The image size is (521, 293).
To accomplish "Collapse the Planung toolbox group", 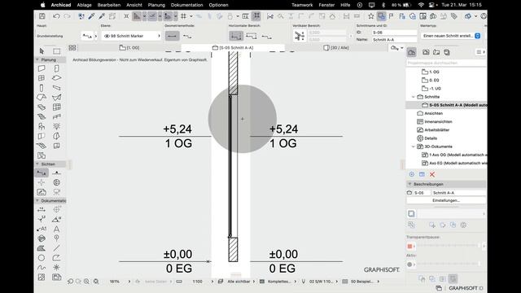I will (x=37, y=59).
